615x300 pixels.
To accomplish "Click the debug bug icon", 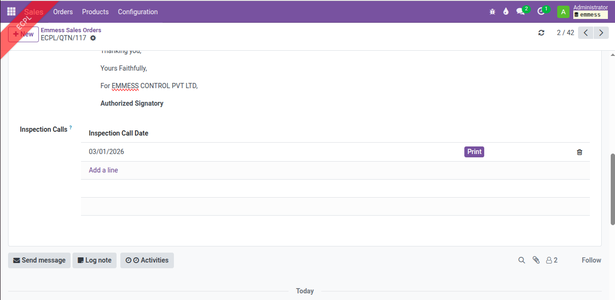I will point(492,12).
